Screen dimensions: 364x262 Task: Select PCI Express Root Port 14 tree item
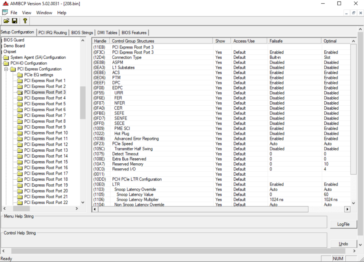(46, 156)
